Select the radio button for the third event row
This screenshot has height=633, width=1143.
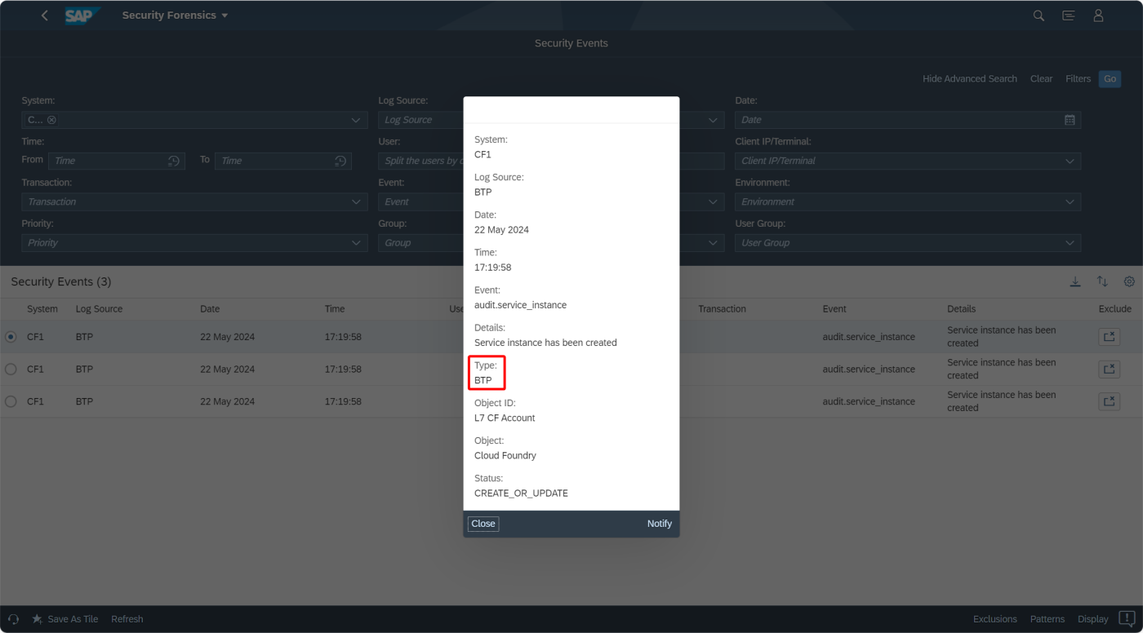coord(10,401)
